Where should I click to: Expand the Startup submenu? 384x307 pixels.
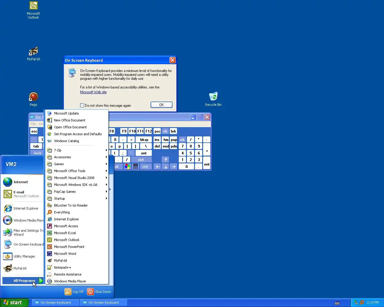click(x=77, y=198)
